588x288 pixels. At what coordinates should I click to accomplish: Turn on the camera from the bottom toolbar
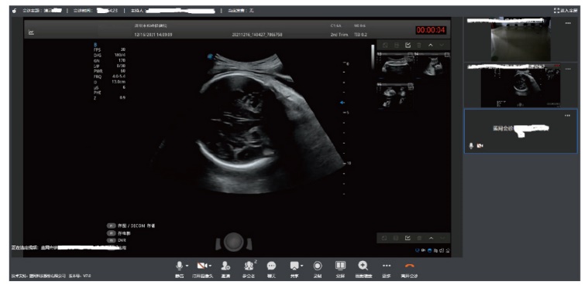pyautogui.click(x=202, y=266)
